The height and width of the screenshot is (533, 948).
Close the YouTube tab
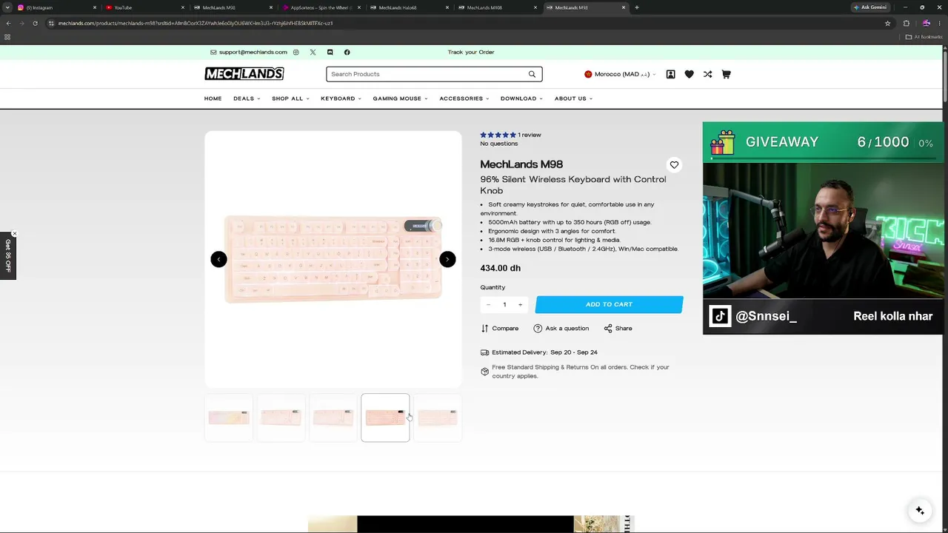(183, 7)
